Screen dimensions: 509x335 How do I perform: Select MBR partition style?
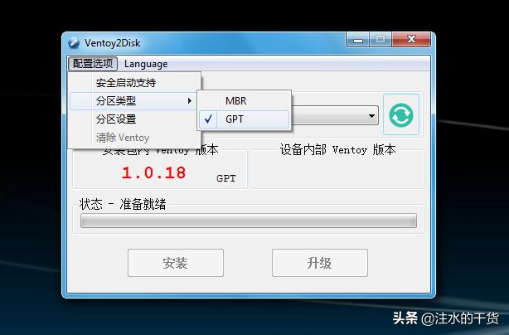[244, 100]
